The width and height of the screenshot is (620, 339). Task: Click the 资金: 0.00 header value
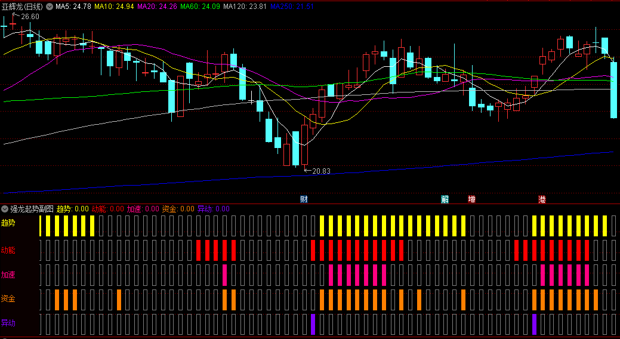[x=178, y=209]
